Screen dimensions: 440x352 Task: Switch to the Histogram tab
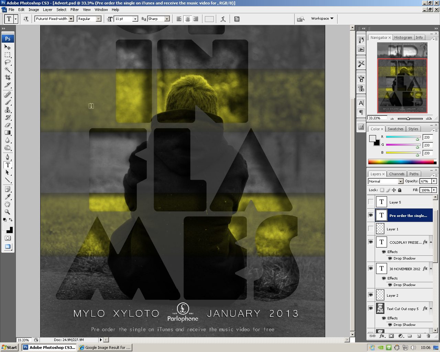coord(403,37)
